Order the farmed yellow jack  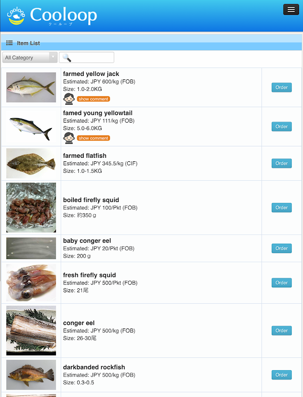(x=281, y=87)
